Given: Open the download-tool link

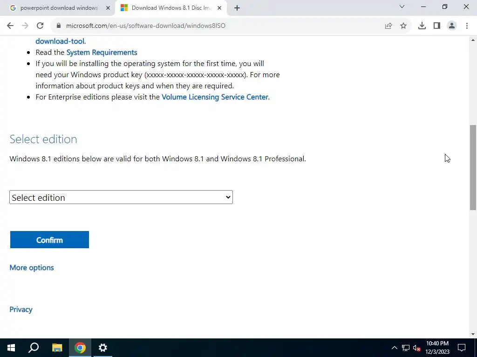Looking at the screenshot, I should coord(60,41).
